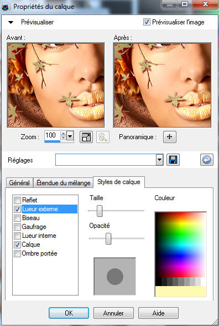The width and height of the screenshot is (219, 326).
Task: Select the Lueur interne list label
Action: pyautogui.click(x=39, y=236)
